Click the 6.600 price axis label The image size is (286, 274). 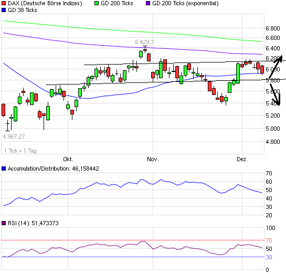273,38
